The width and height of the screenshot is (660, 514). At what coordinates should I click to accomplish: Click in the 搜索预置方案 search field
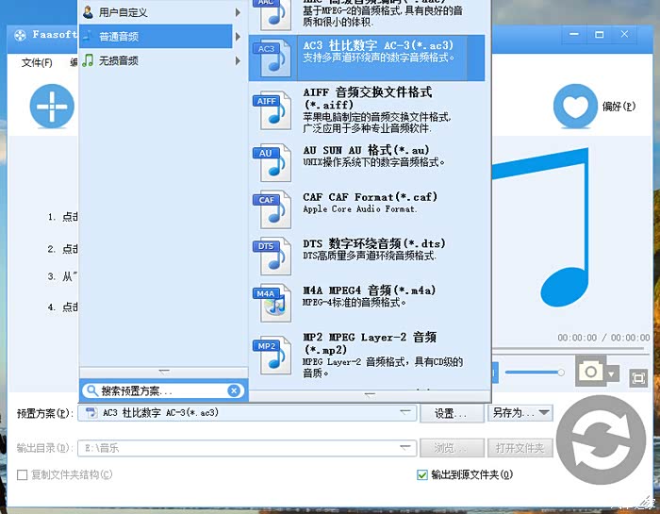point(156,390)
